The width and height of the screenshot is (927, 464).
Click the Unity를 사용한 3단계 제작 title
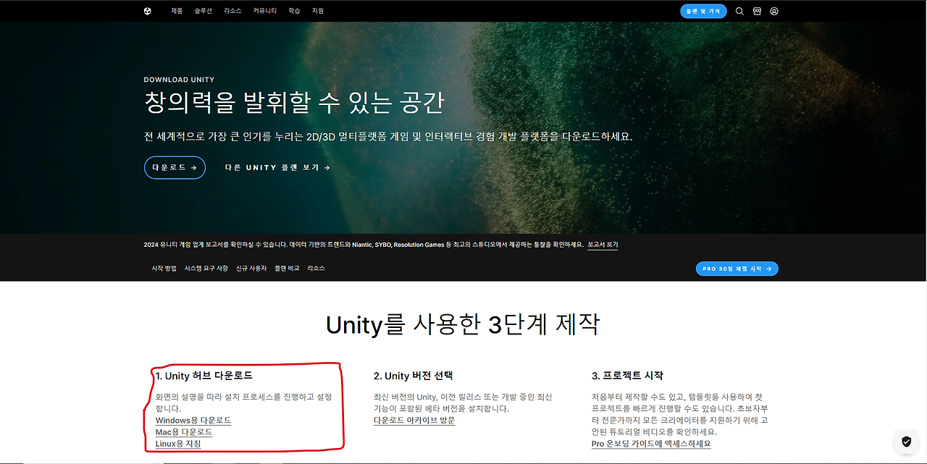(463, 324)
